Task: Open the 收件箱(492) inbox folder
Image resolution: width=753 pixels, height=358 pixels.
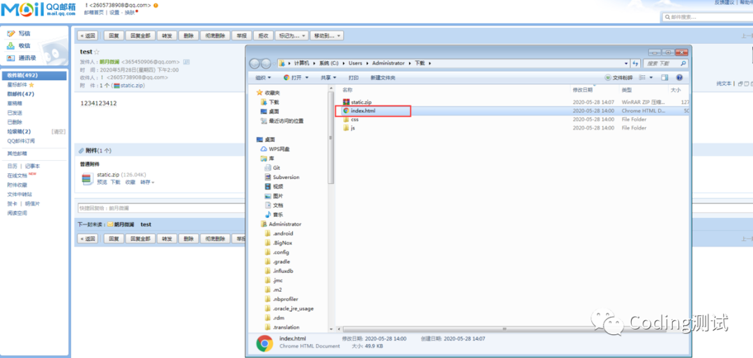Action: pyautogui.click(x=33, y=75)
